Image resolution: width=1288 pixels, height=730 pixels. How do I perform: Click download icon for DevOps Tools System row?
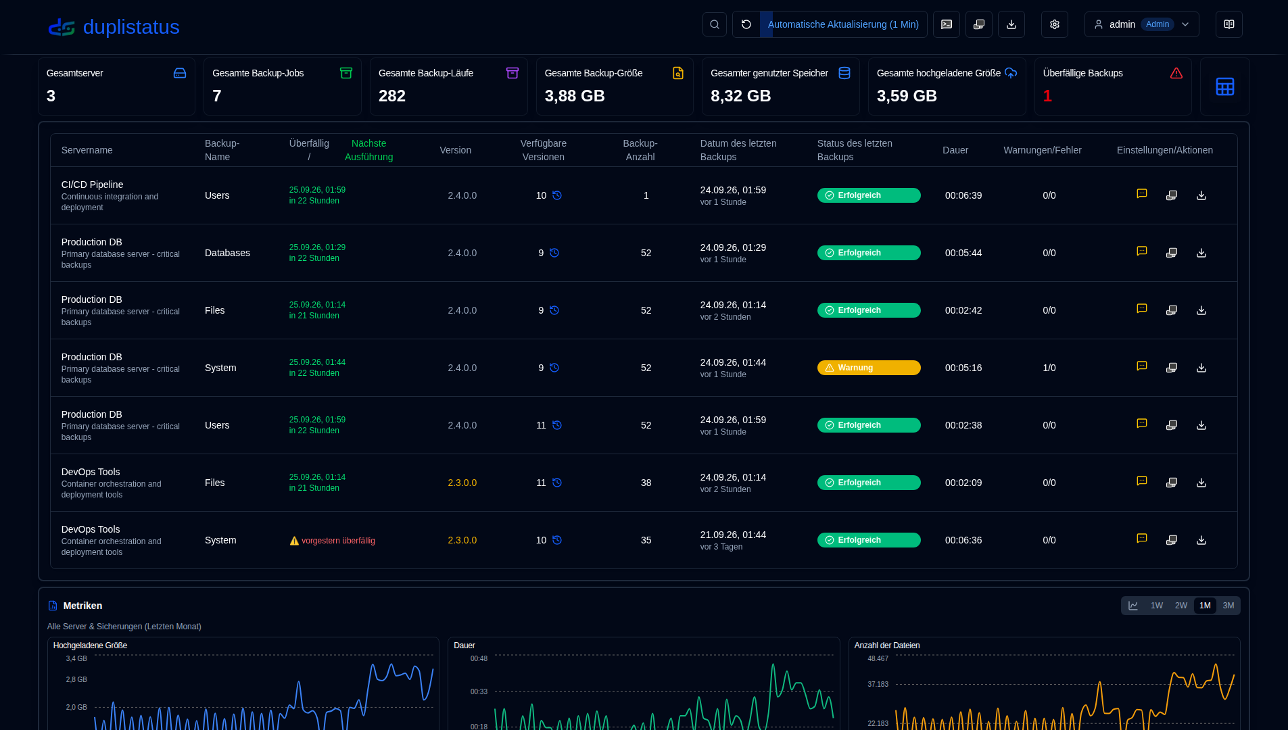pos(1201,540)
